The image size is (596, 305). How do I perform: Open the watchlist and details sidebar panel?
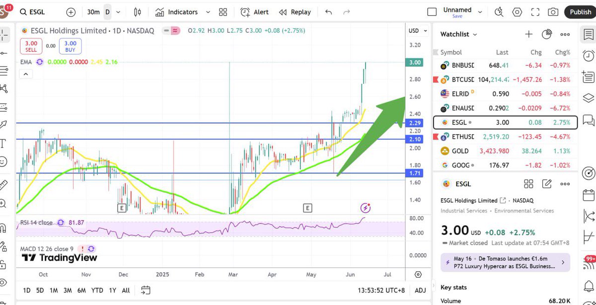[x=589, y=35]
